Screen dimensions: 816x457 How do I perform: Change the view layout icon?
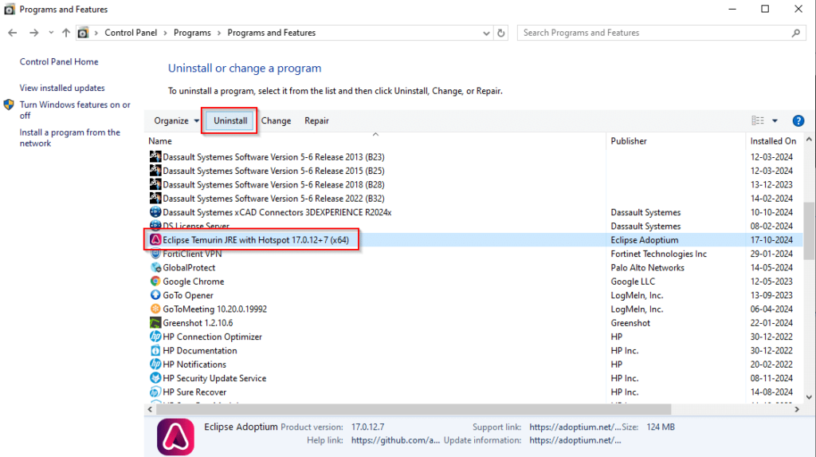click(758, 120)
